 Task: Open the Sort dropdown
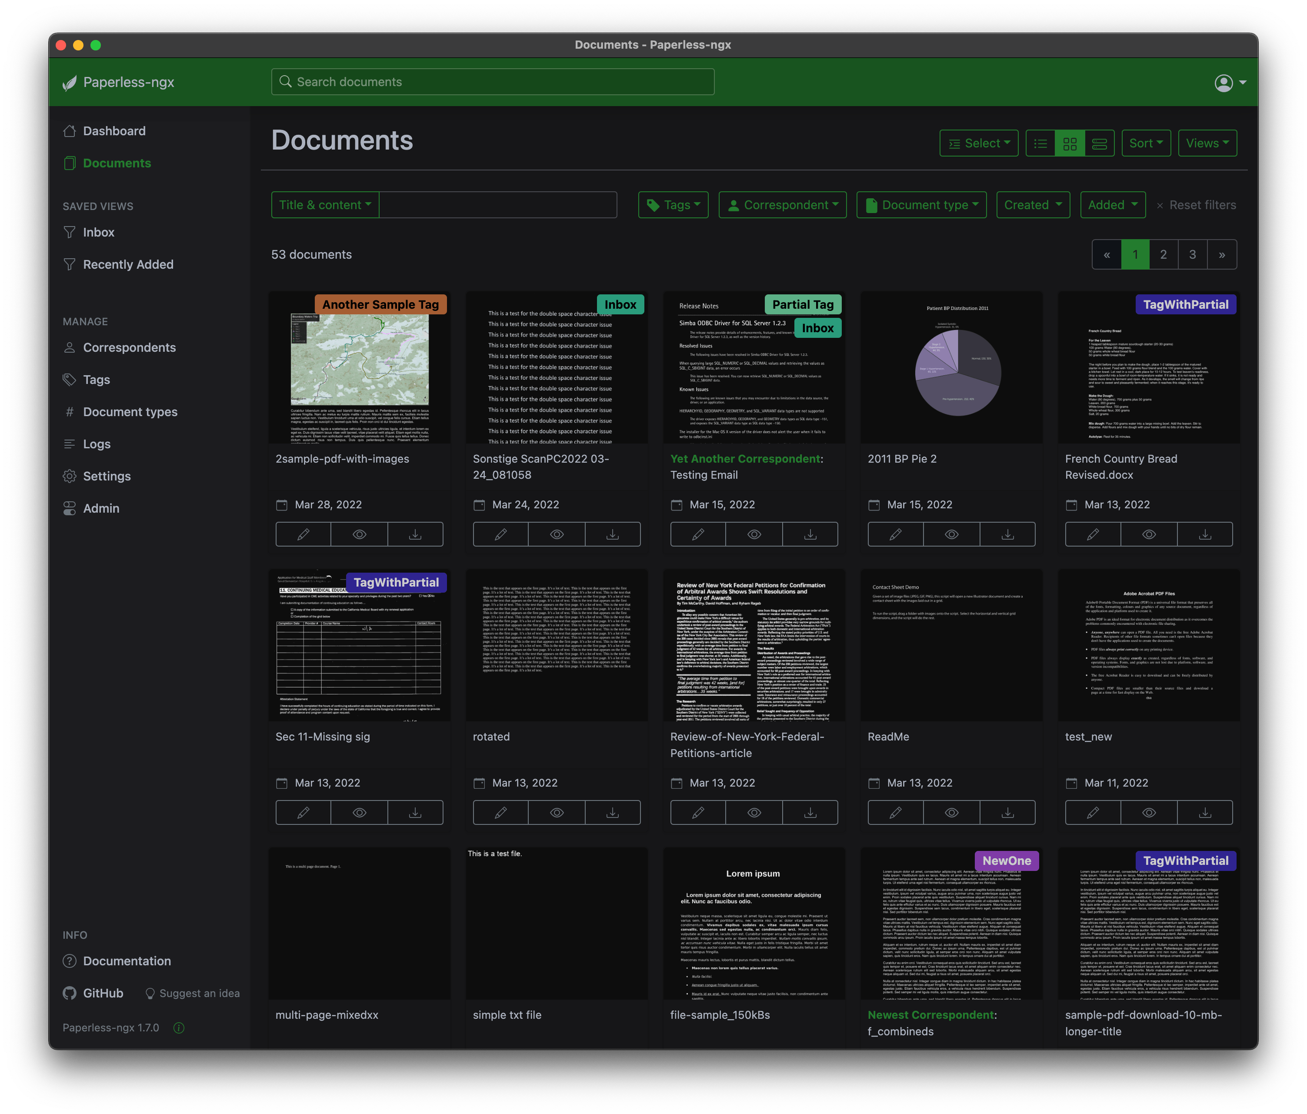tap(1146, 143)
